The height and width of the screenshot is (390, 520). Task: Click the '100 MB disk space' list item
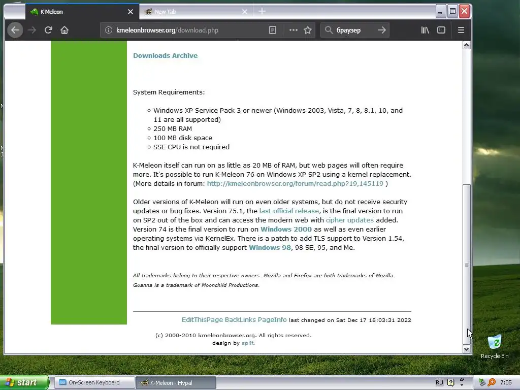point(183,138)
